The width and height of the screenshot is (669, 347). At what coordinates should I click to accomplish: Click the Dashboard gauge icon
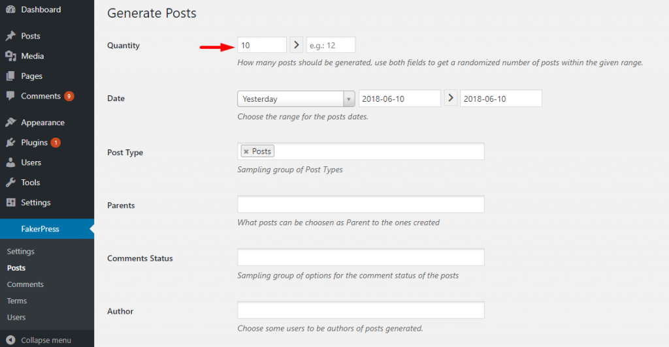pos(10,10)
